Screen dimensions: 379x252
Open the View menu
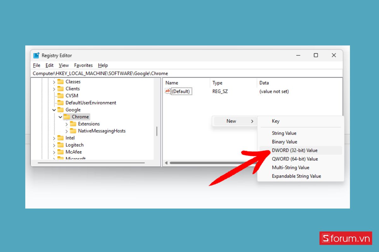click(64, 65)
